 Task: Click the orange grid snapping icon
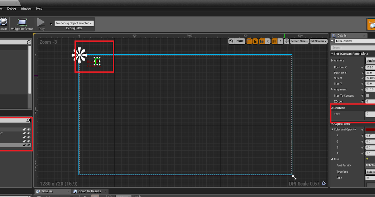(x=274, y=41)
